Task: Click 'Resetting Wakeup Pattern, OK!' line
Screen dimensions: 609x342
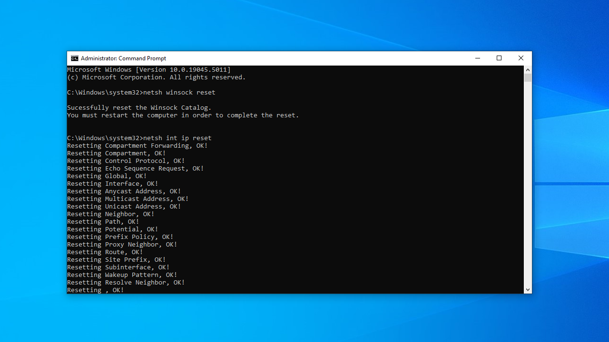Action: [x=122, y=275]
